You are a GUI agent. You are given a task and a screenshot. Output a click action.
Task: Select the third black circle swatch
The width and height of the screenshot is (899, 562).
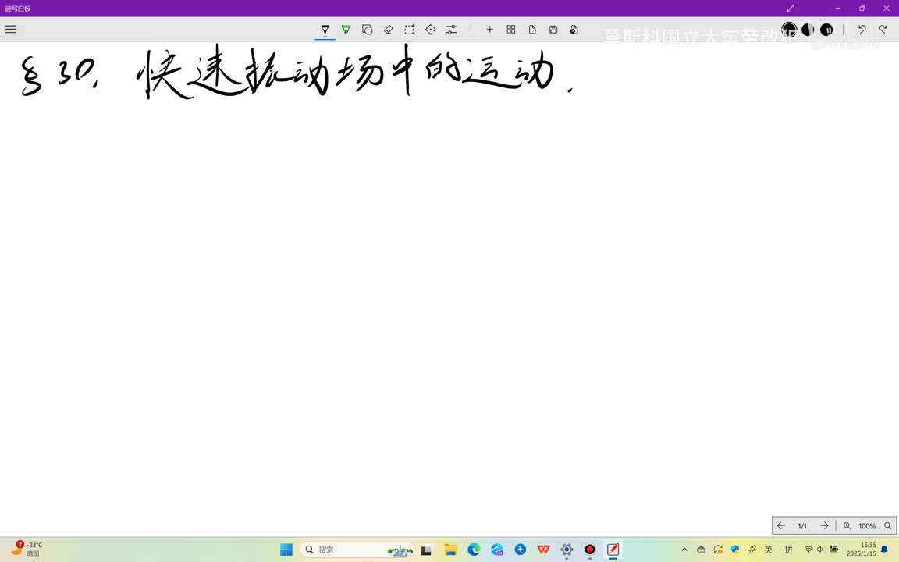pos(826,29)
